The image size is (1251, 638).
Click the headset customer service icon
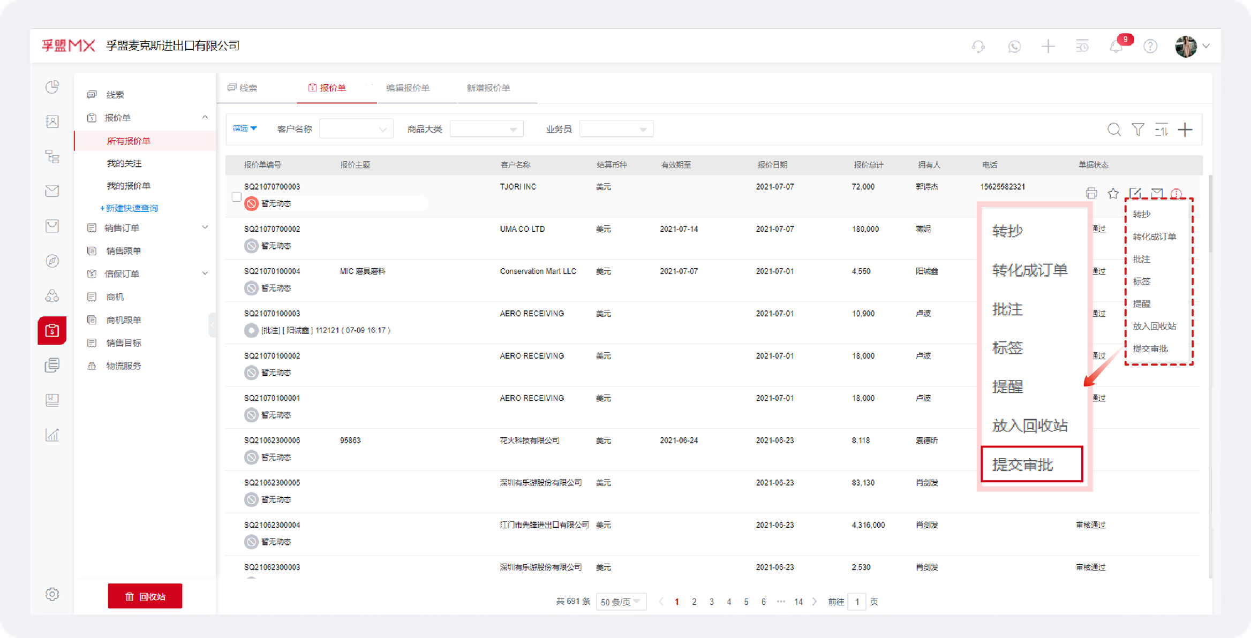(978, 47)
